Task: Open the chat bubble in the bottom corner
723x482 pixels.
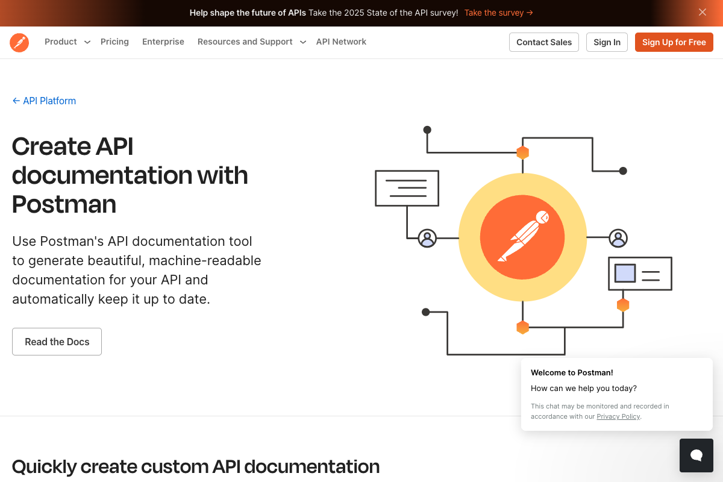Action: [x=696, y=455]
